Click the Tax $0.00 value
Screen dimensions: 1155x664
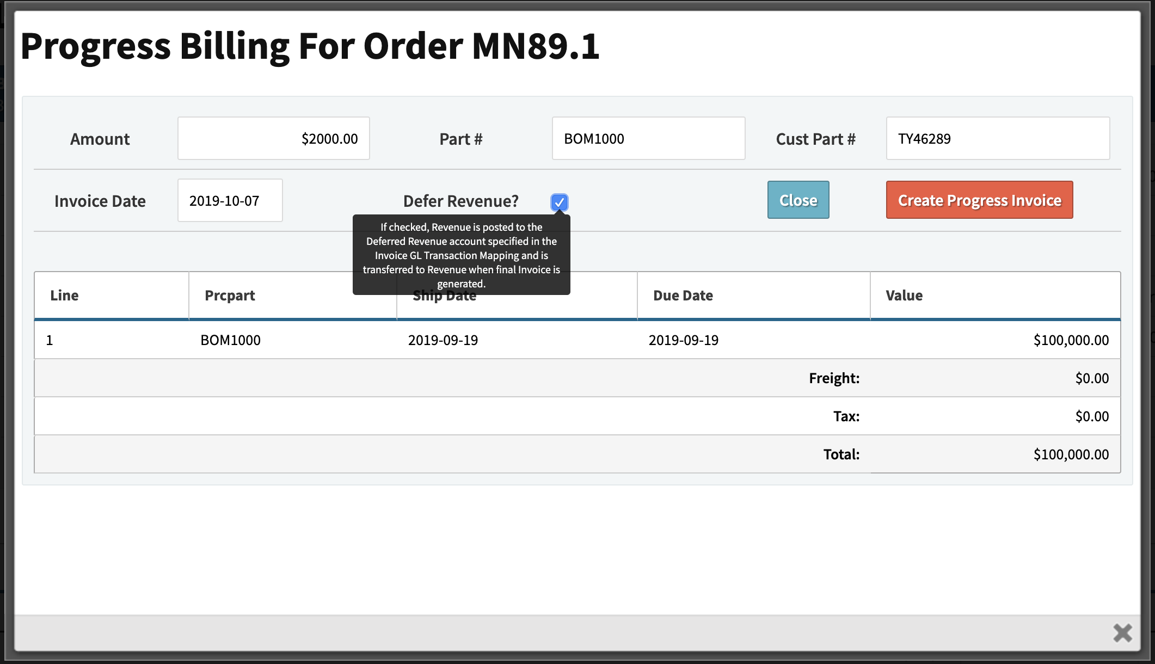click(1092, 416)
